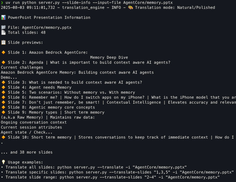Click 'Memory Deep Dive' title text
236x182 pixels.
[109, 57]
